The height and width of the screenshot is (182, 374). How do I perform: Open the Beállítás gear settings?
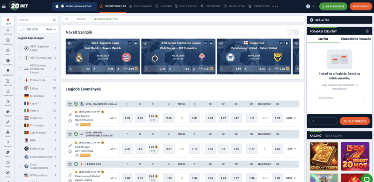(312, 20)
